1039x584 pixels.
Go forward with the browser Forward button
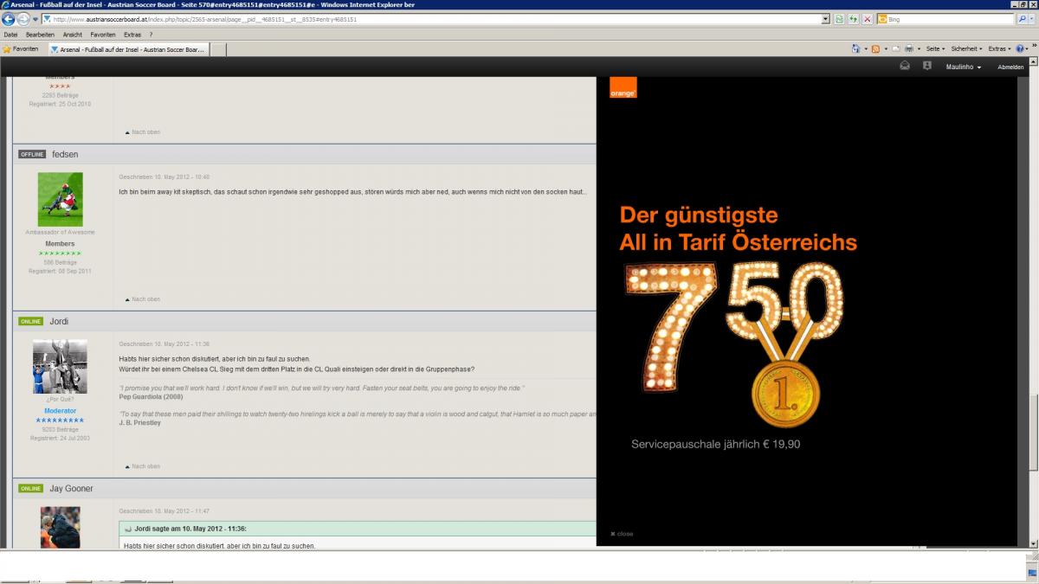[x=24, y=19]
